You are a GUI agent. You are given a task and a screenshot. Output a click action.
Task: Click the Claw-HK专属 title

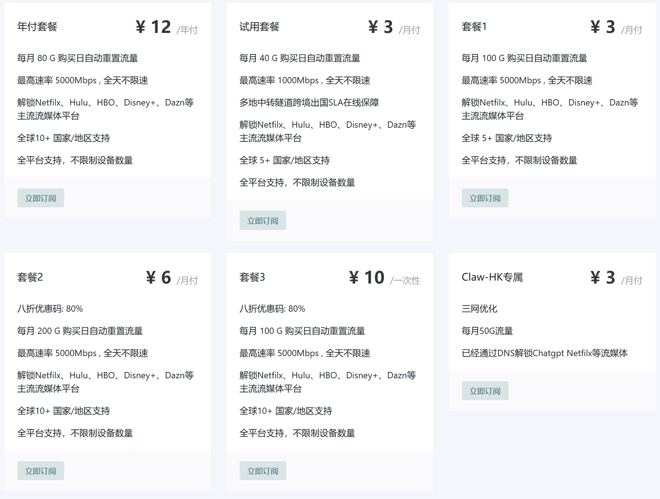492,277
